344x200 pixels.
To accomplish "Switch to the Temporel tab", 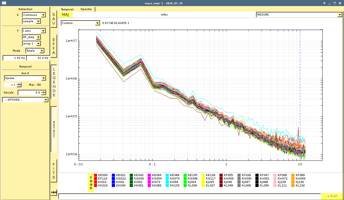I will (x=67, y=10).
